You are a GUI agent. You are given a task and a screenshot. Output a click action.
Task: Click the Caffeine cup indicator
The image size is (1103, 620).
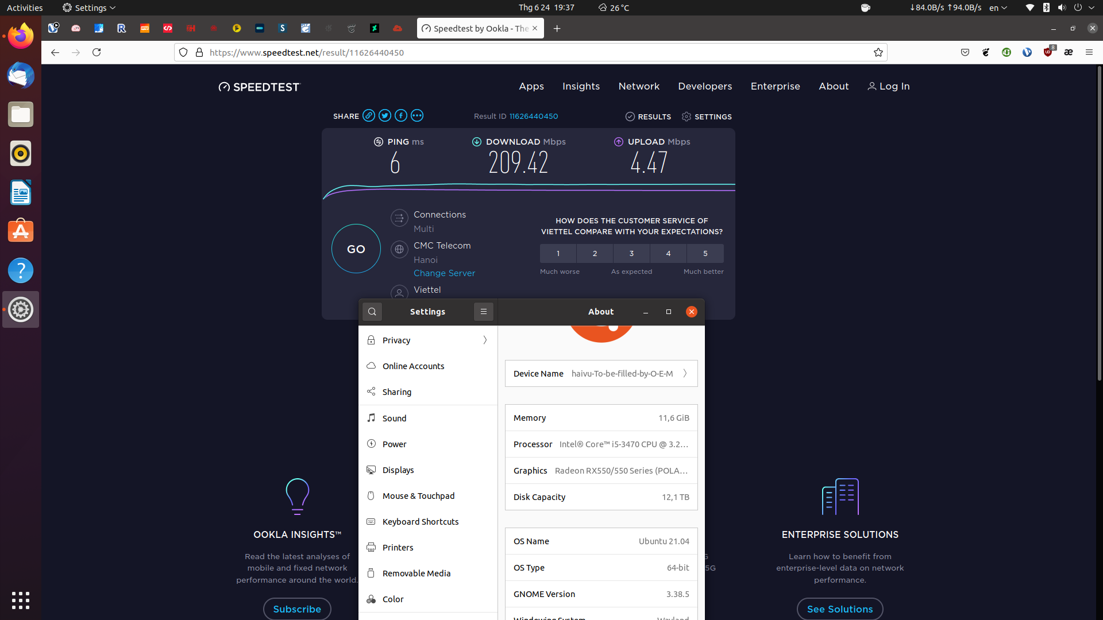(x=866, y=7)
